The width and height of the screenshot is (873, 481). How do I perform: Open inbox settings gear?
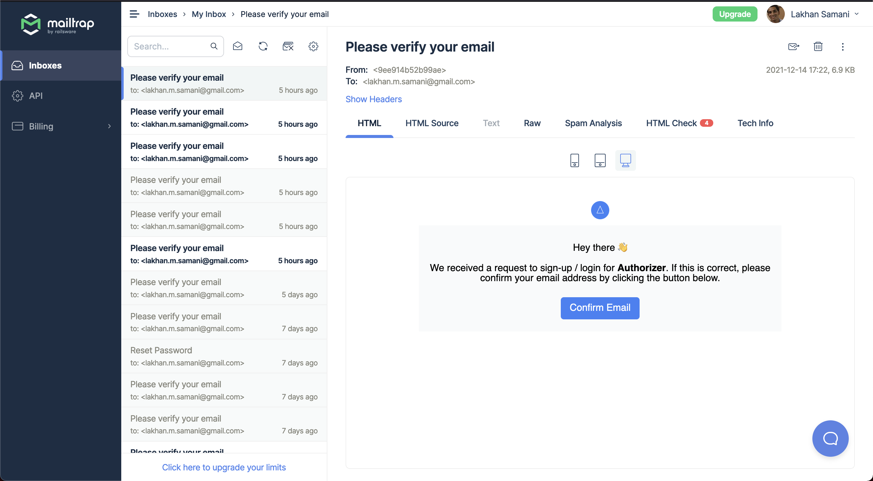click(313, 46)
